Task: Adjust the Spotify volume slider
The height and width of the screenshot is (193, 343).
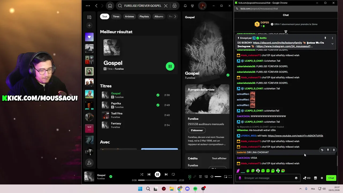Action: (x=218, y=177)
